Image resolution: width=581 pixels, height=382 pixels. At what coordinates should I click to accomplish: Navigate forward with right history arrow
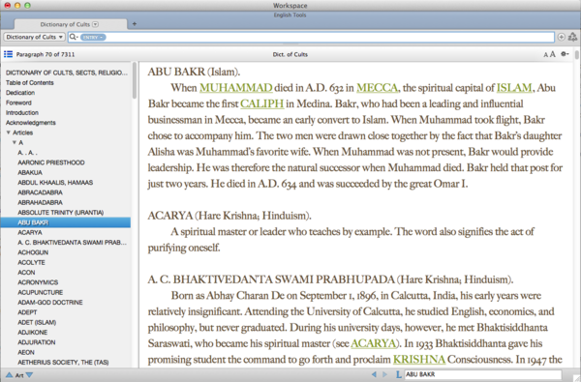point(384,374)
